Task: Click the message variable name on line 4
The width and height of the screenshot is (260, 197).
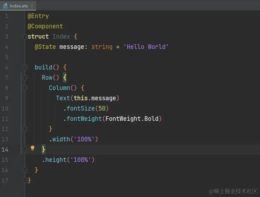Action: tap(72, 47)
